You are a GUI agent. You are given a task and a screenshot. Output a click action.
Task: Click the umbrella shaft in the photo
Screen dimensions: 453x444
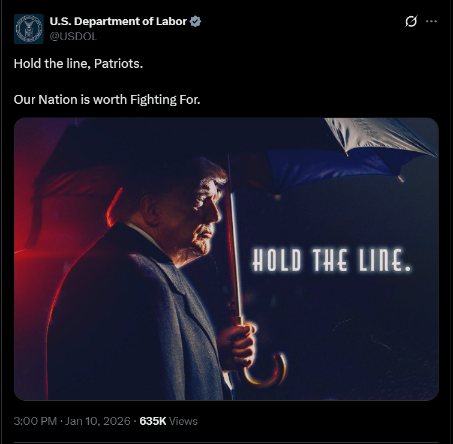coord(235,245)
